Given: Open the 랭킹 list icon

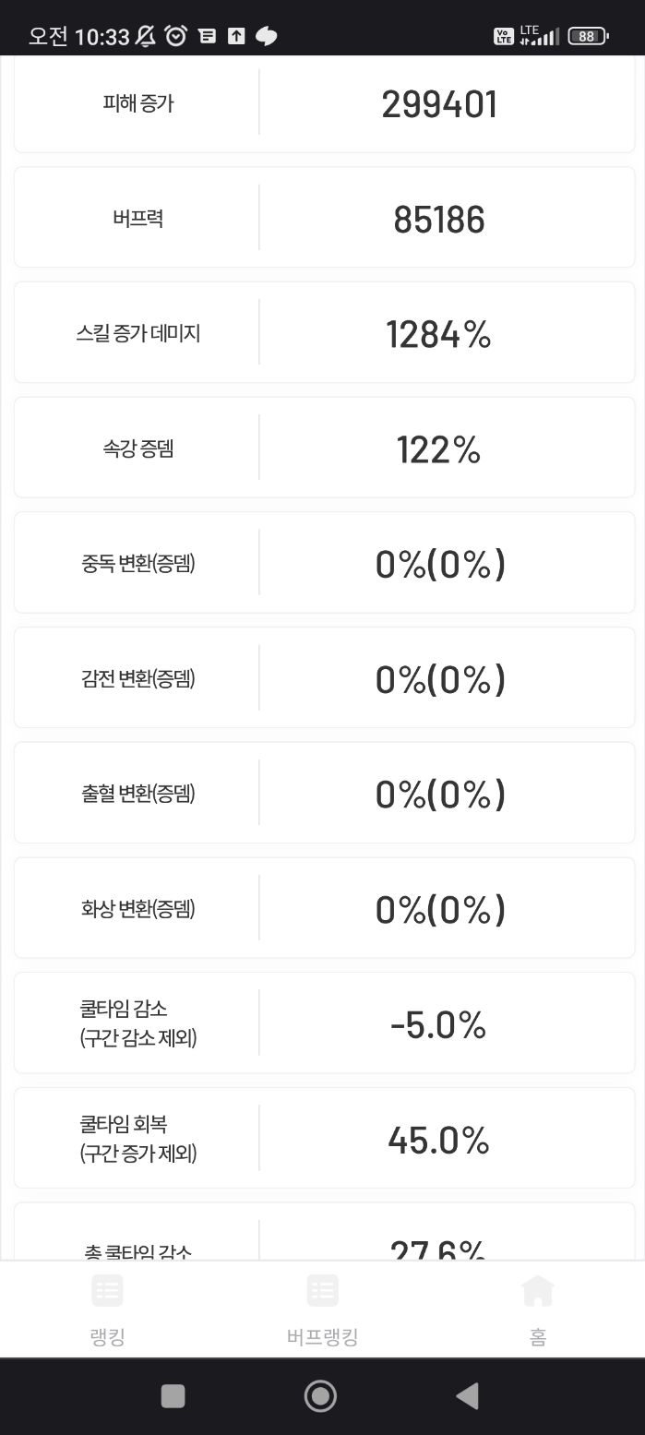Looking at the screenshot, I should tap(108, 1290).
